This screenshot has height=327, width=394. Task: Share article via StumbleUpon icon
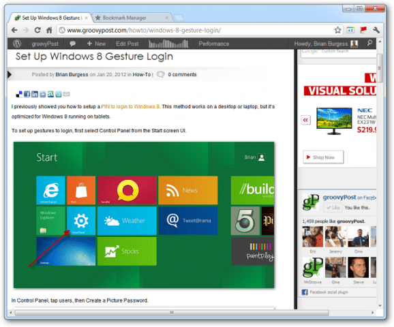(50, 94)
